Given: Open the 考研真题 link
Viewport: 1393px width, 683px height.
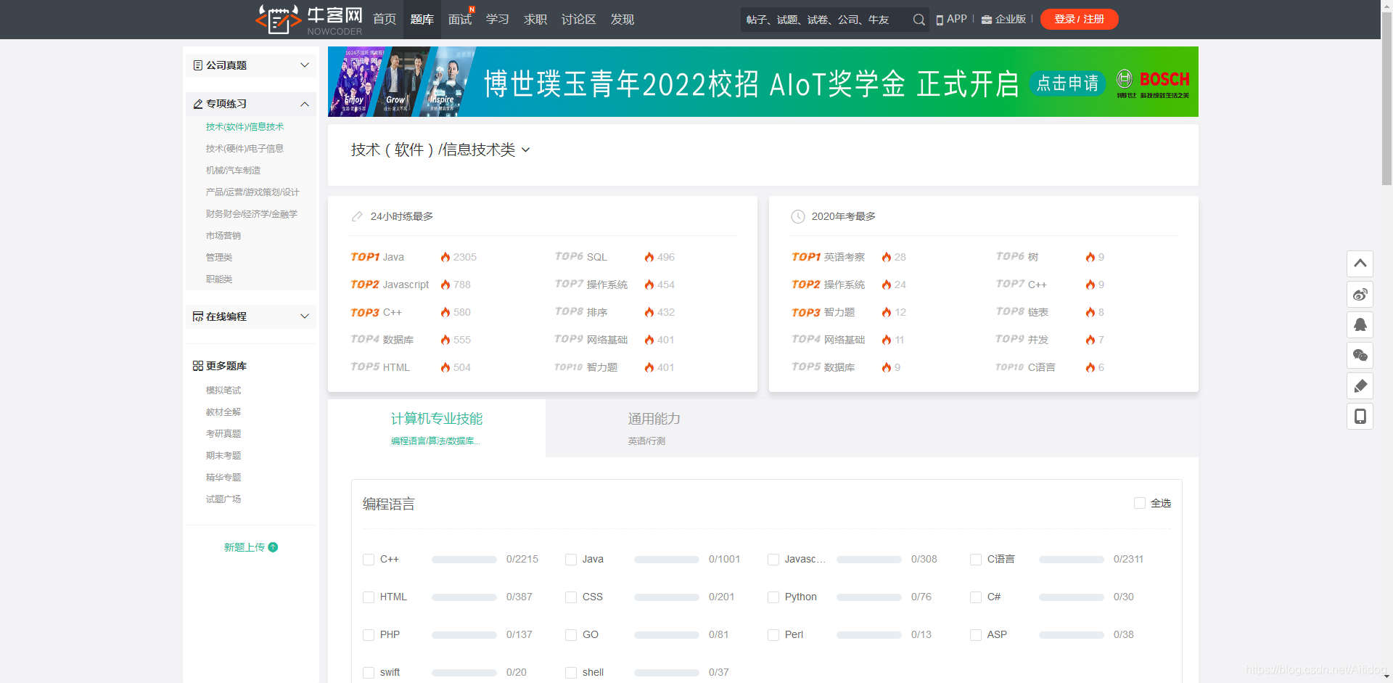Looking at the screenshot, I should click(x=223, y=434).
